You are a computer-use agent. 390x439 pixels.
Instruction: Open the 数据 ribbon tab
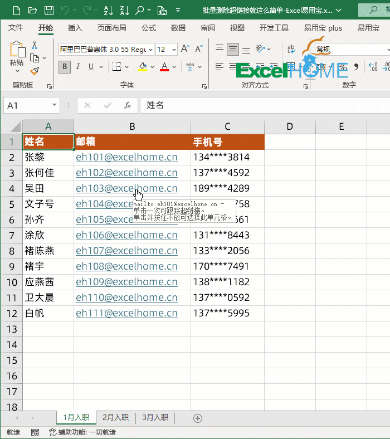[178, 28]
